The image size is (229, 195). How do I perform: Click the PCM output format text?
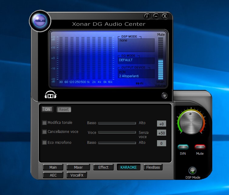pyautogui.click(x=122, y=72)
